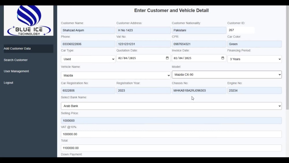Click the 'Down Payment:' label
The width and height of the screenshot is (289, 163).
pos(72,154)
